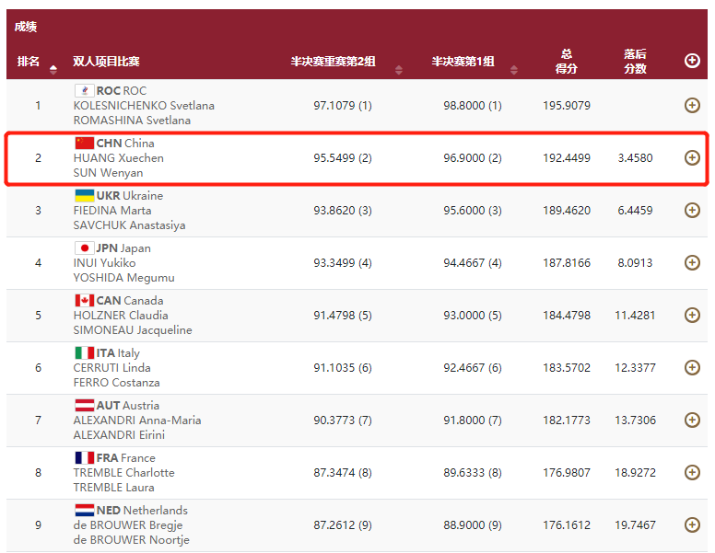
Task: Click the 落后分数 column header
Action: (635, 62)
